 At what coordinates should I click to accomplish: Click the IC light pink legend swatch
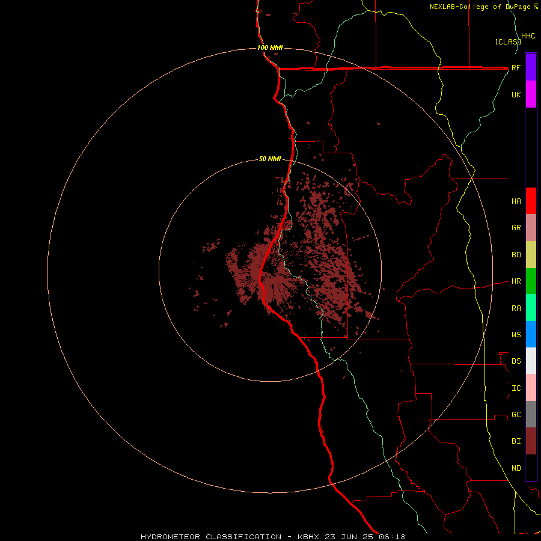[x=531, y=388]
